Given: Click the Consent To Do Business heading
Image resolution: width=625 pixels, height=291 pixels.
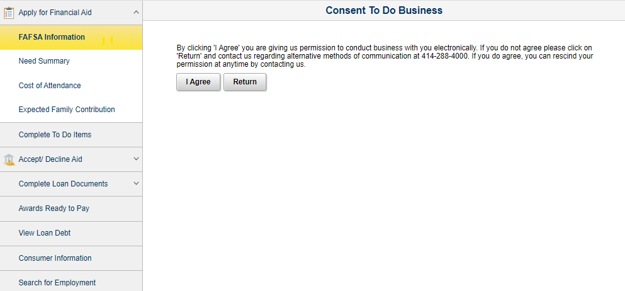Looking at the screenshot, I should click(384, 10).
